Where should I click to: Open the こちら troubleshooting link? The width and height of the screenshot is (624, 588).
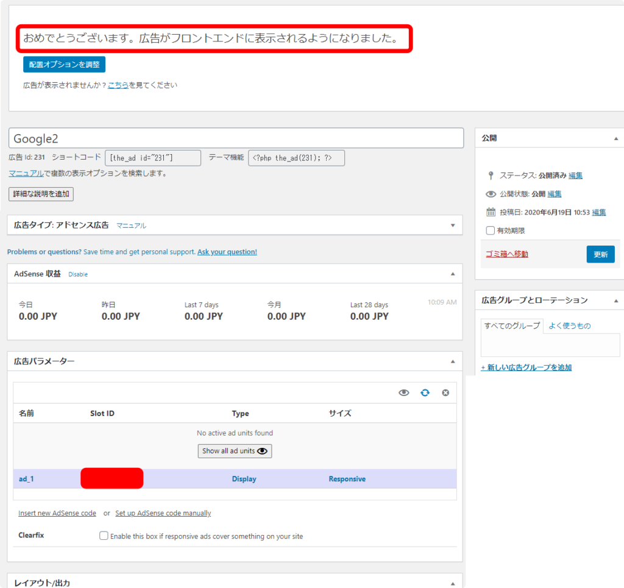coord(118,85)
